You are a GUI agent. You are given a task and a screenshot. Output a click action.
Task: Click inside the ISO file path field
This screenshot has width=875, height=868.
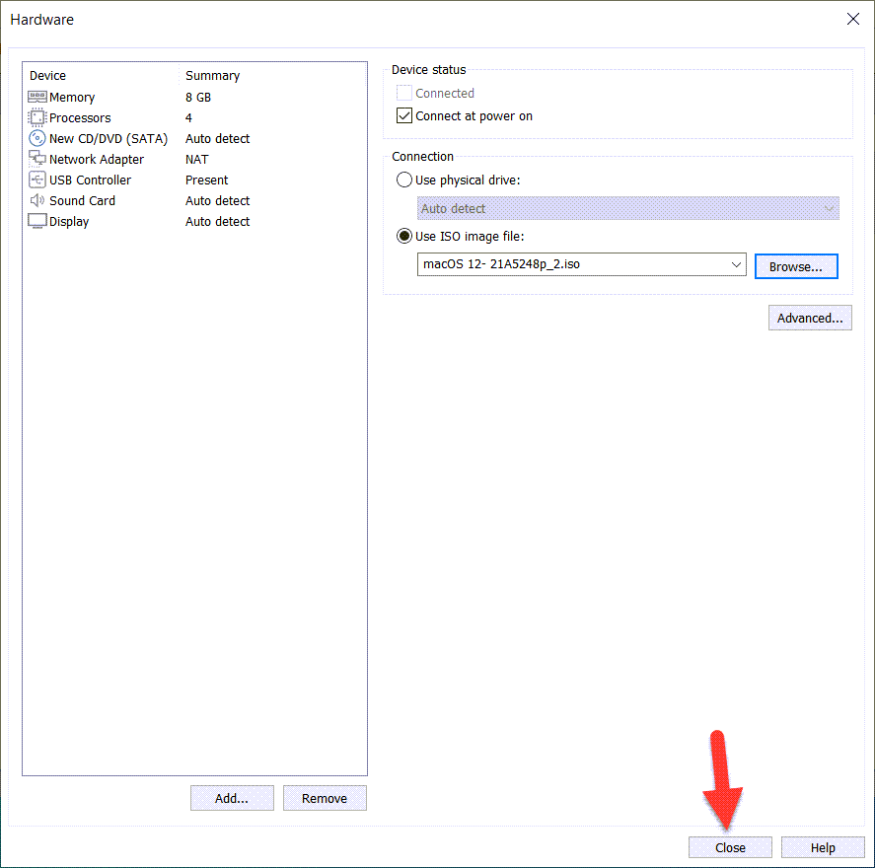click(x=572, y=265)
